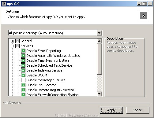Click the settings list scrollbar thumb
Viewport: 154px width, 118px height.
[x=99, y=59]
